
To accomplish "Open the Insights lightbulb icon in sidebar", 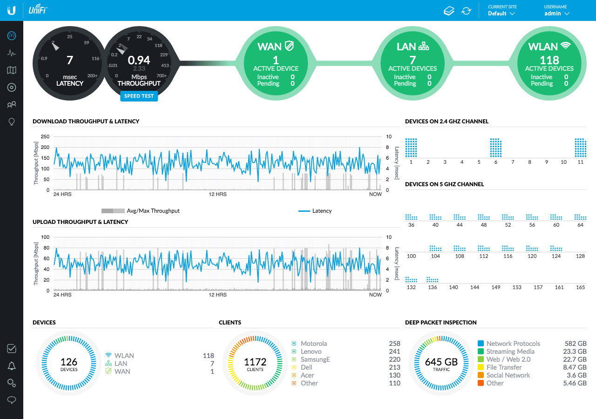I will [x=12, y=122].
